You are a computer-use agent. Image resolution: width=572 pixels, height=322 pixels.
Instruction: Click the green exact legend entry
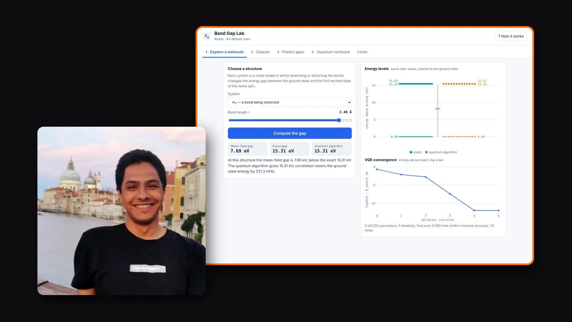pos(416,152)
